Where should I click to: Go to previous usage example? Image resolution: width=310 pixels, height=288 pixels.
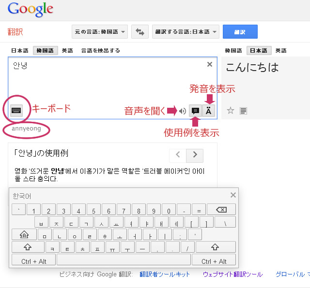pos(178,156)
